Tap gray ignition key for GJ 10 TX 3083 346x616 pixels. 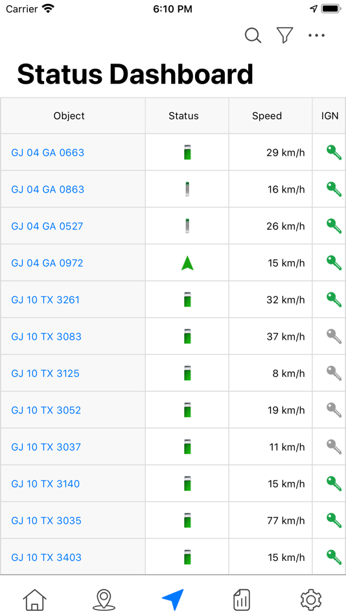tap(334, 337)
